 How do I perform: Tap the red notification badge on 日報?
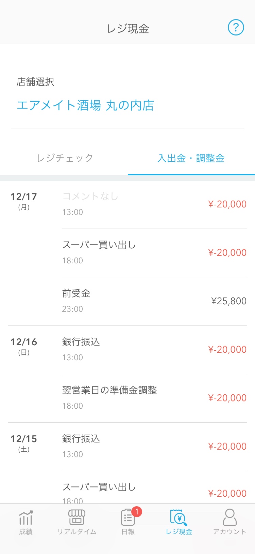point(137,511)
